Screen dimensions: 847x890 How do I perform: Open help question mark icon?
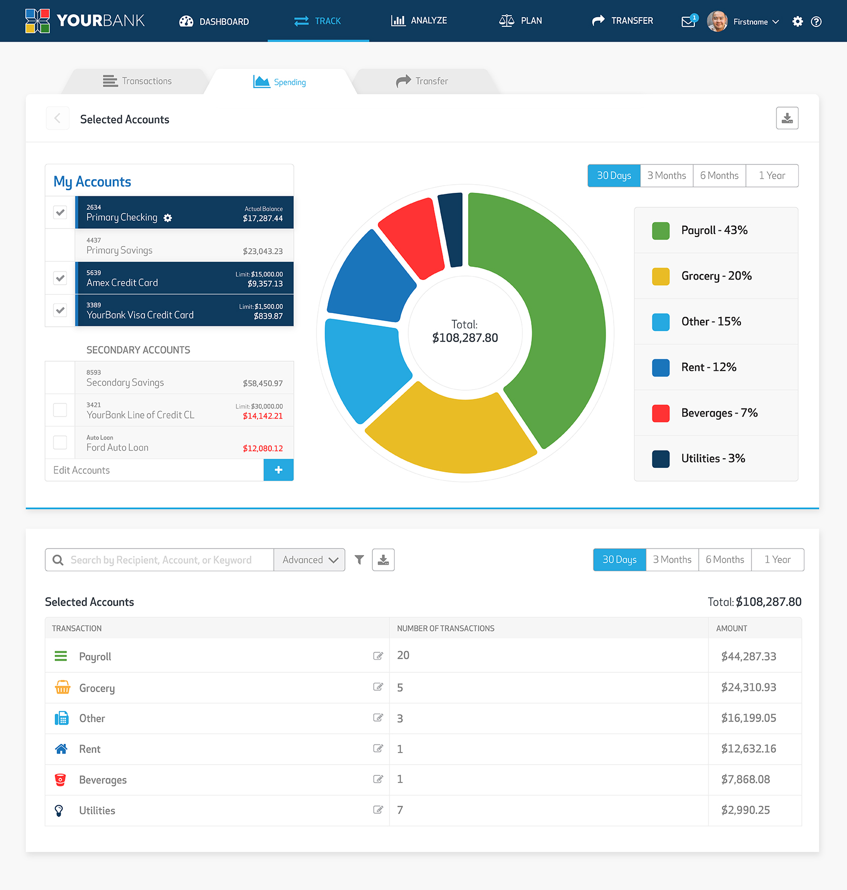tap(816, 21)
